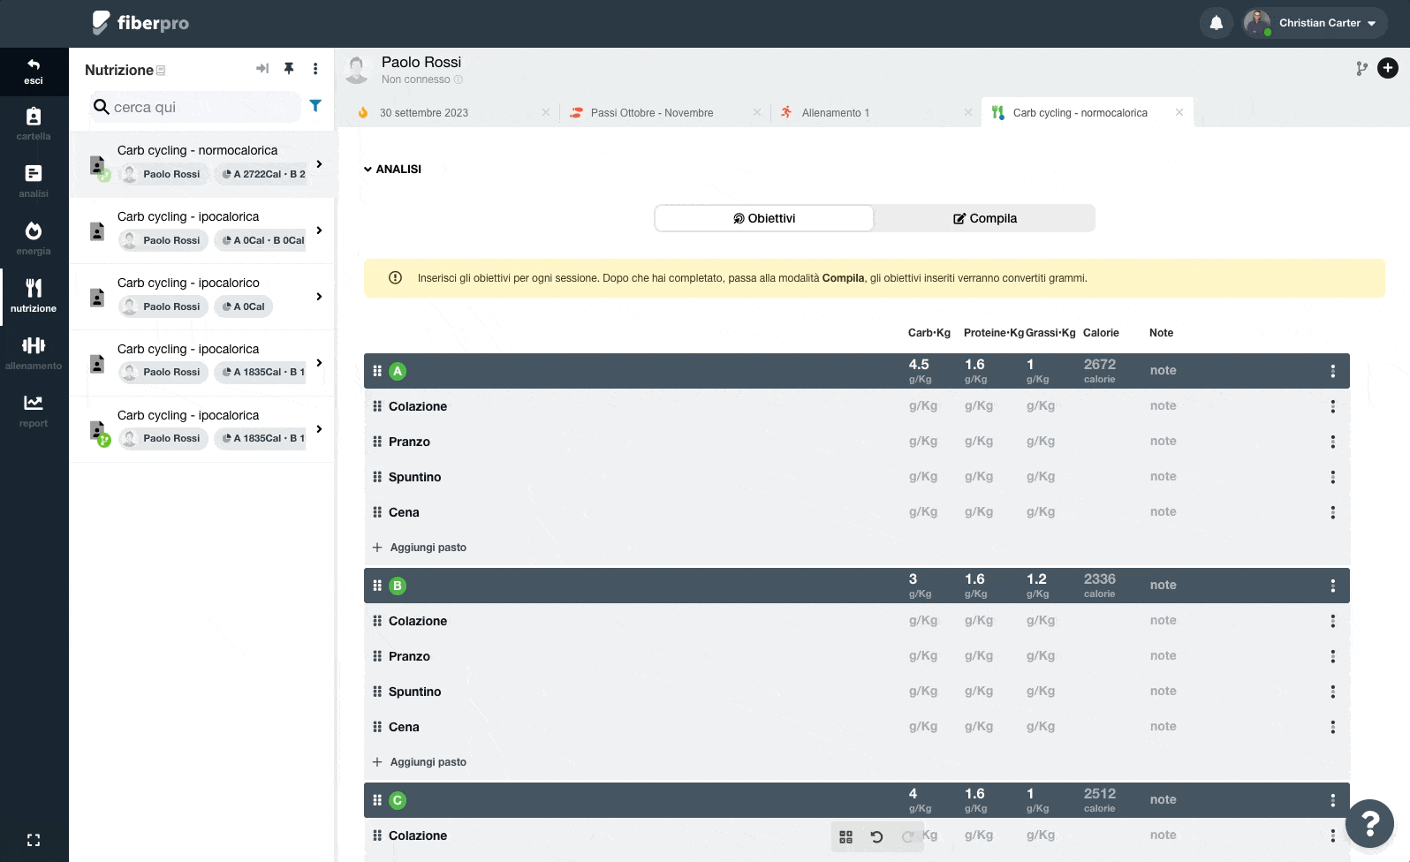The height and width of the screenshot is (862, 1410).
Task: Click the notifications bell icon
Action: 1217,23
